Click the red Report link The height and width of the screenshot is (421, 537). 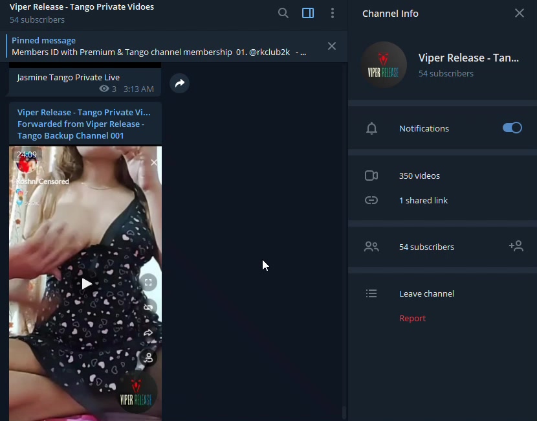[x=412, y=318]
